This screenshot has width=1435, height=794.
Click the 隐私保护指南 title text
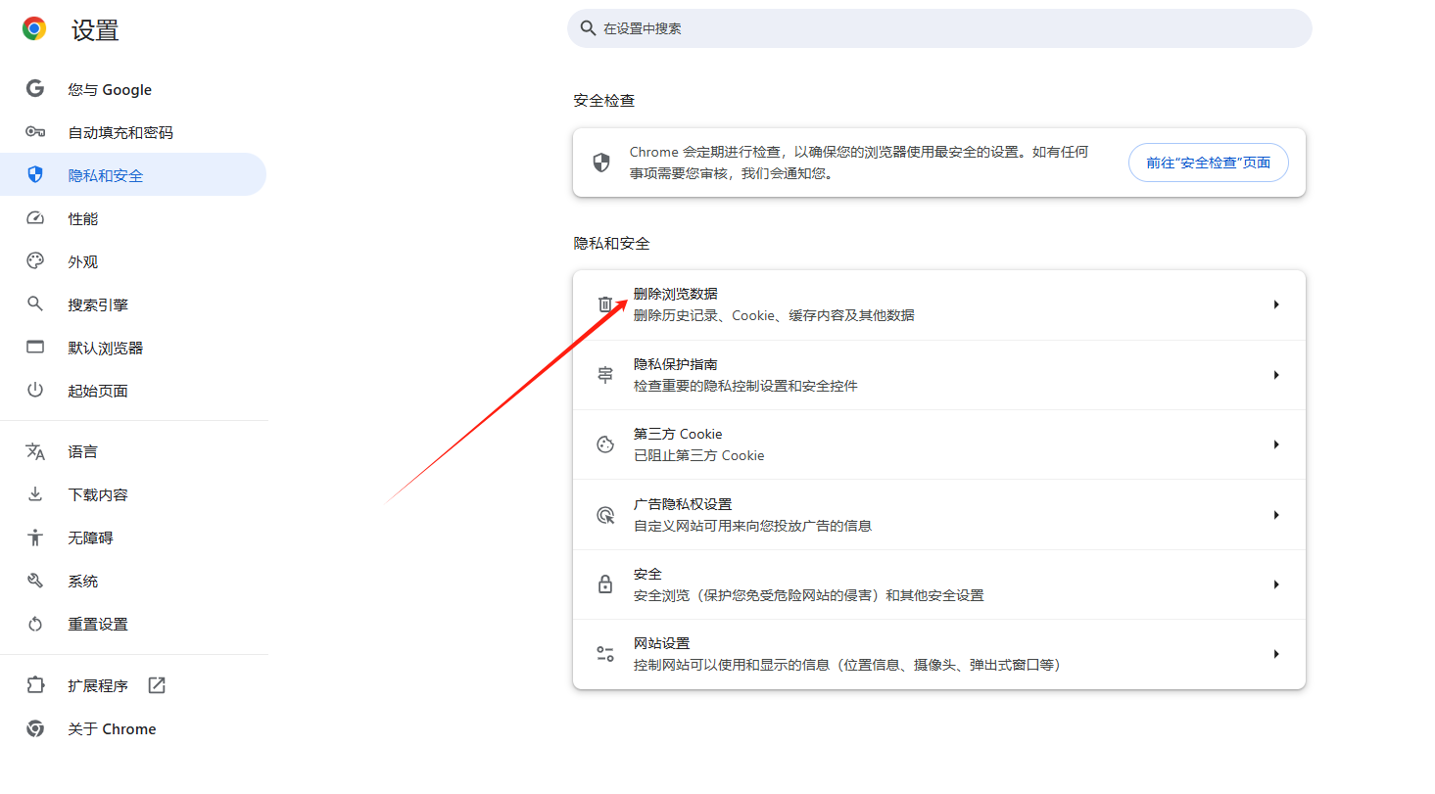(x=676, y=364)
